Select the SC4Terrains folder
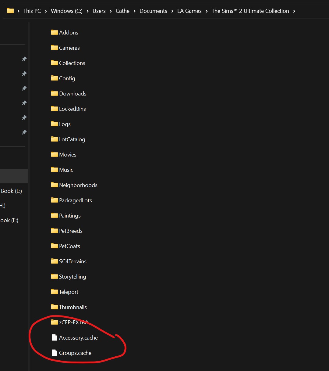329x371 pixels. 73,261
